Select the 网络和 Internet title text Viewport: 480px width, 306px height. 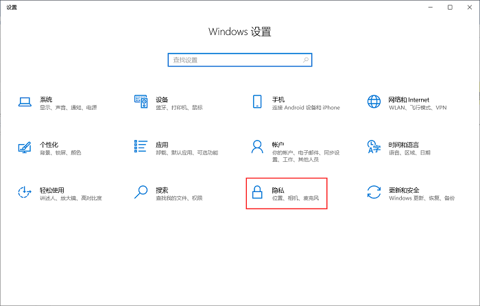click(x=409, y=99)
